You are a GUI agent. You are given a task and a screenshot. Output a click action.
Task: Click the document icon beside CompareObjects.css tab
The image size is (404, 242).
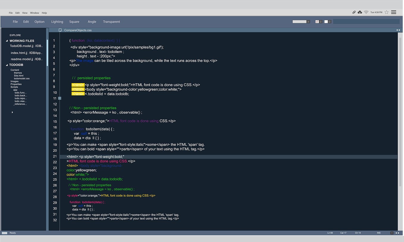[60, 30]
